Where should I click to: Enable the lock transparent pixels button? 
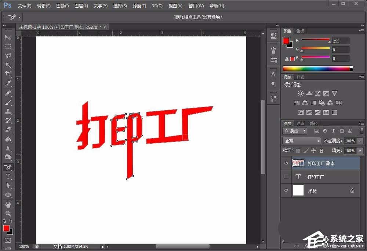298,151
